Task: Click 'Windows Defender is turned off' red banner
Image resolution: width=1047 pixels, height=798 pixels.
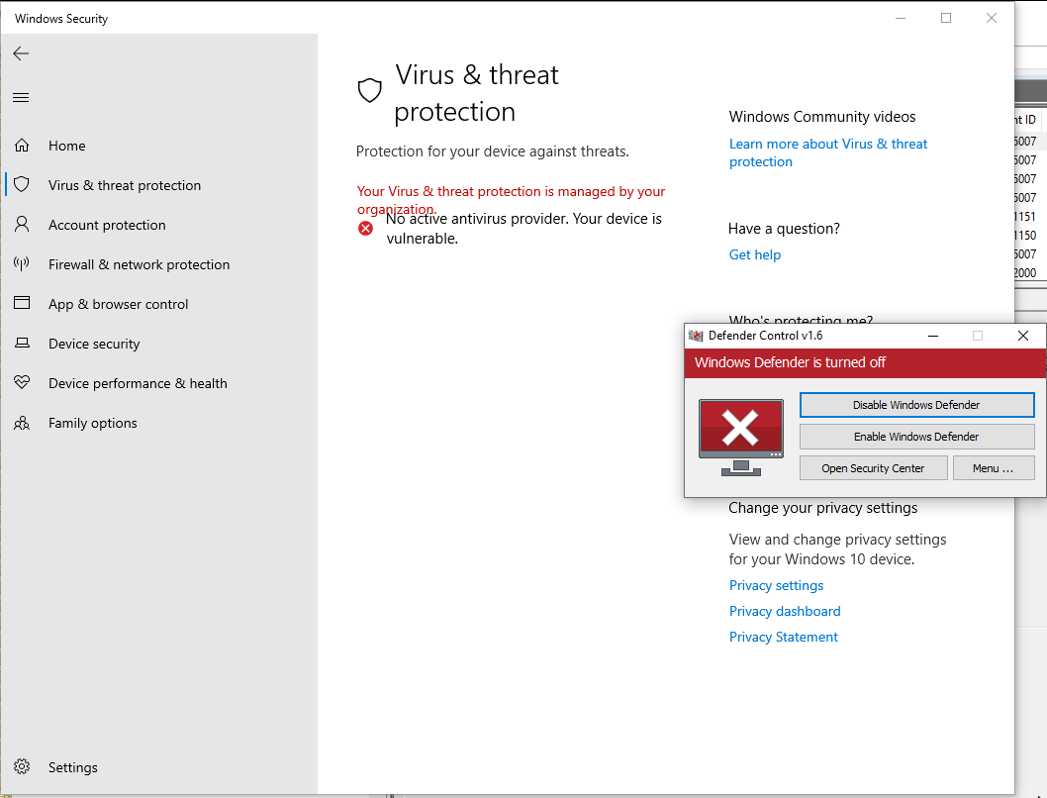Action: pyautogui.click(x=865, y=362)
